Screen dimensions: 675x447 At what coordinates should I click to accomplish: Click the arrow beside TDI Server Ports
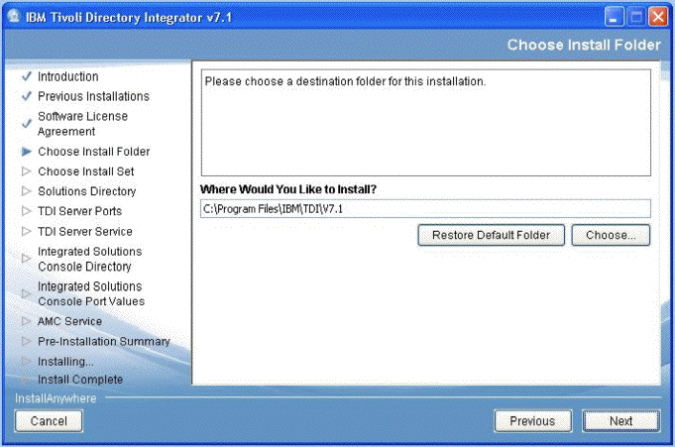tap(26, 211)
